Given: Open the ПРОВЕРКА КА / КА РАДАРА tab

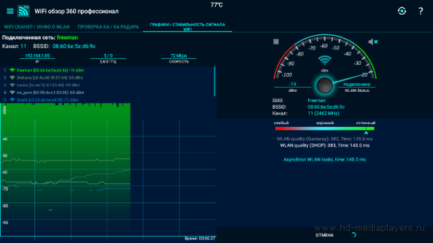Looking at the screenshot, I should (x=108, y=27).
